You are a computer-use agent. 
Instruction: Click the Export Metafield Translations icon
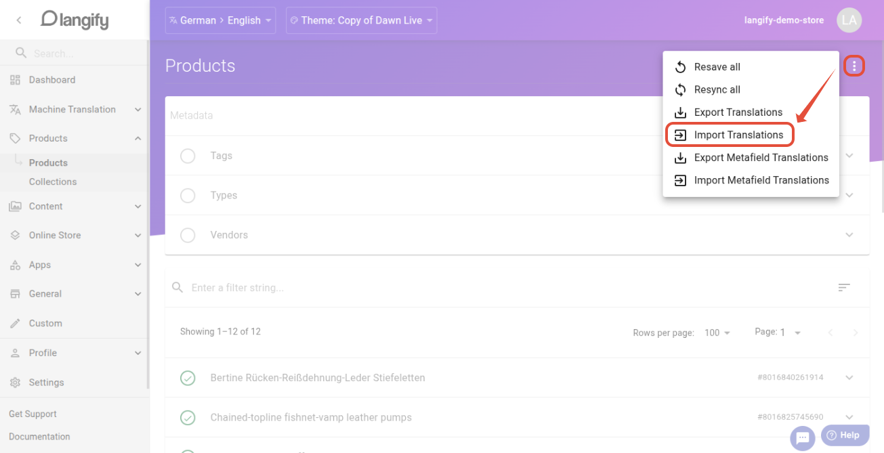pyautogui.click(x=681, y=158)
